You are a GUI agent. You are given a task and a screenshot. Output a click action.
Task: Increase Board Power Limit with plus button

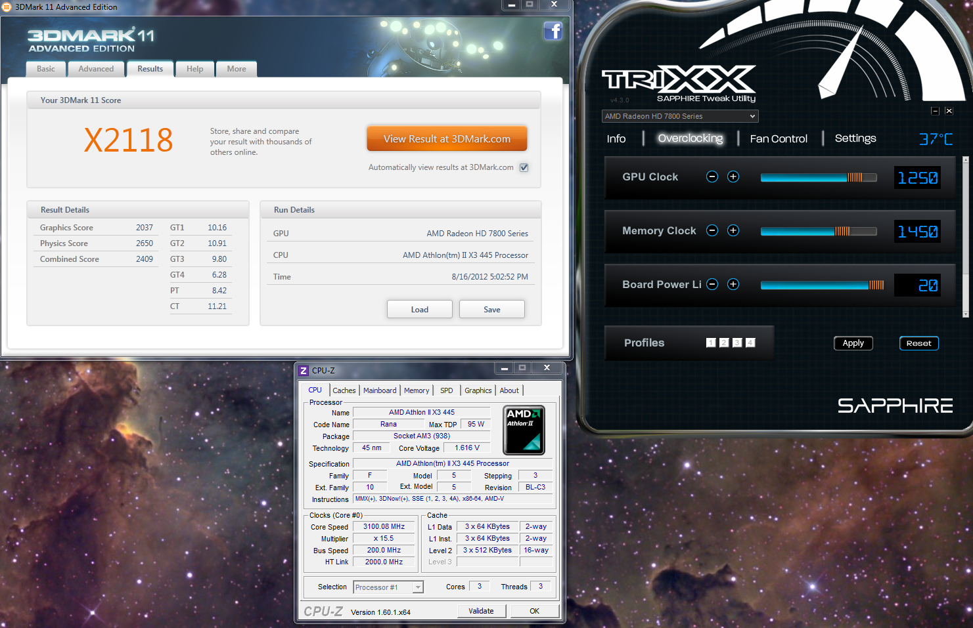(733, 284)
